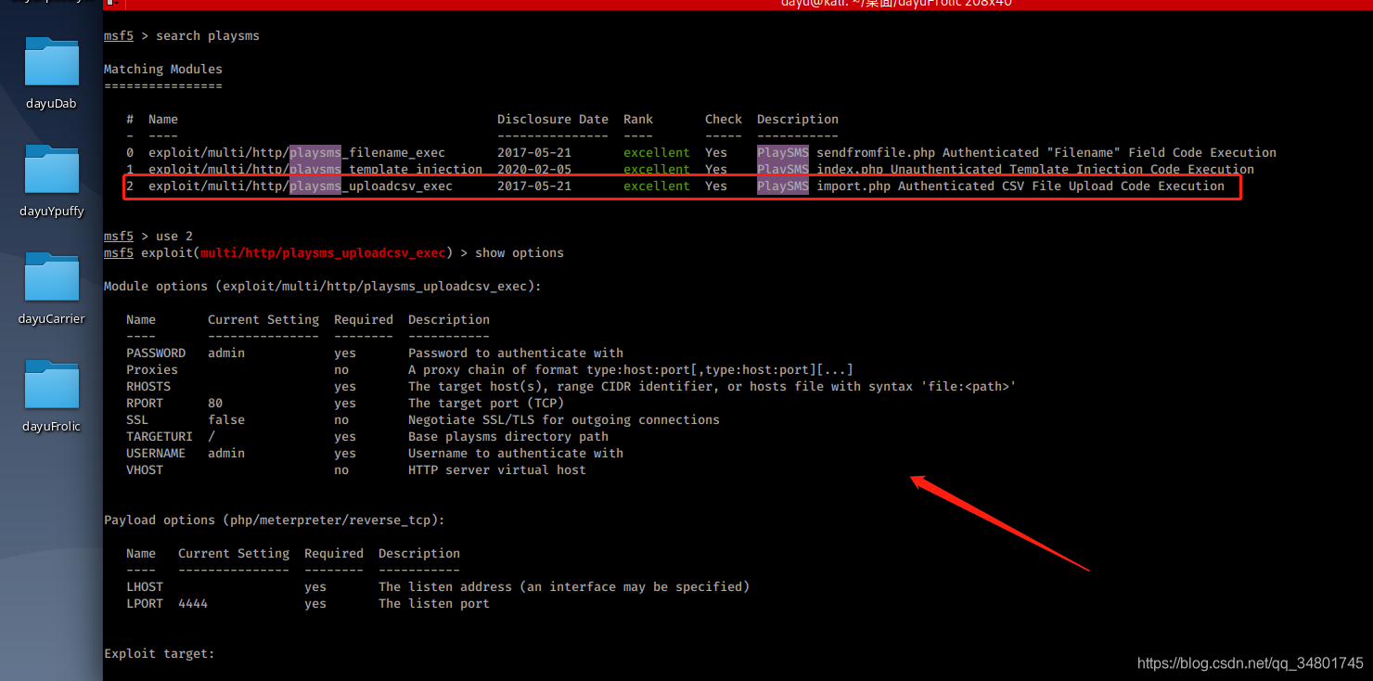The height and width of the screenshot is (681, 1373).
Task: Click the RPORT option name
Action: point(145,403)
